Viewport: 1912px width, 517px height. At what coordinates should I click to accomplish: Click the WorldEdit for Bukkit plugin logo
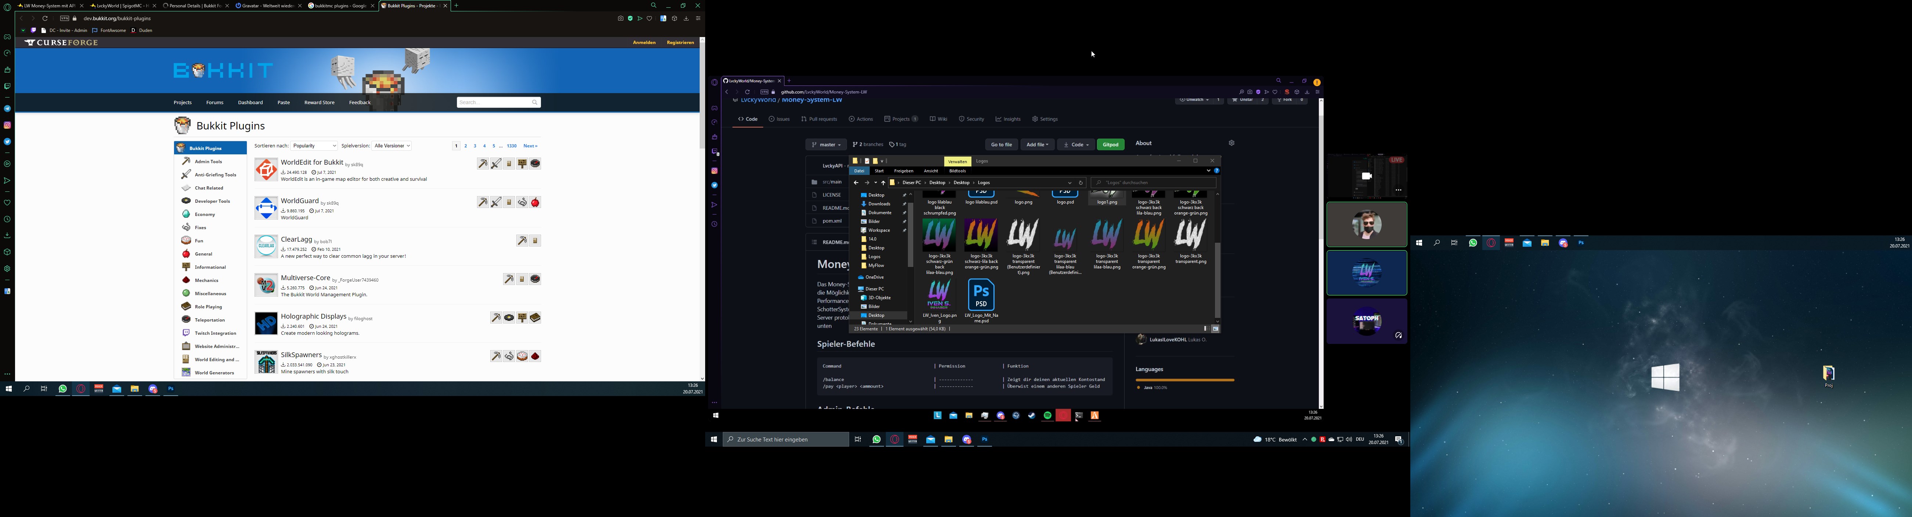coord(266,170)
